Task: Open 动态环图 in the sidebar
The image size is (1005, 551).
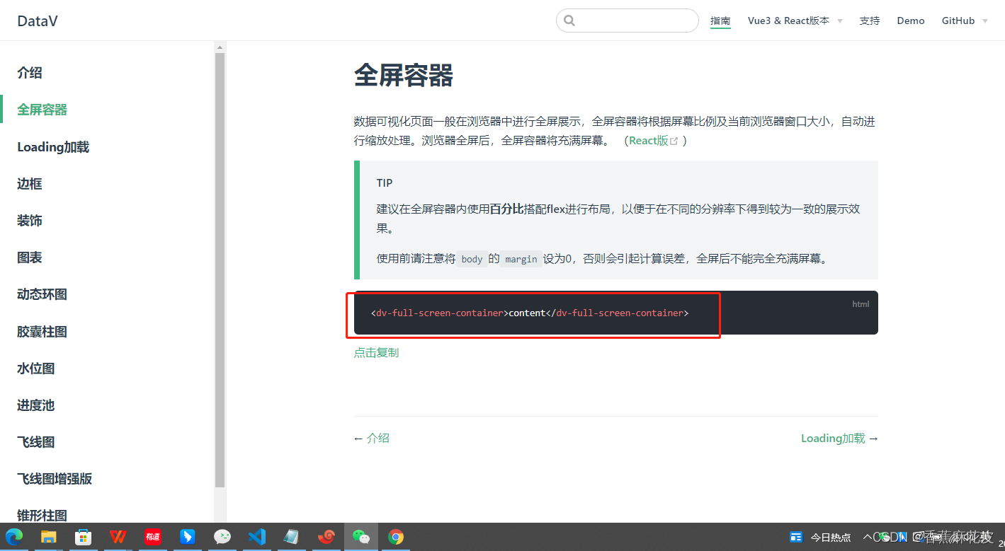Action: (x=42, y=294)
